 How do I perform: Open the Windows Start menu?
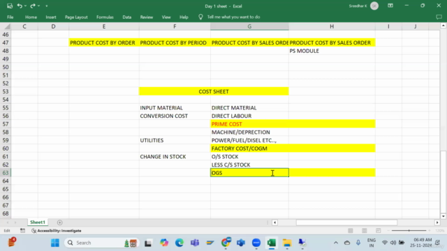(x=55, y=243)
